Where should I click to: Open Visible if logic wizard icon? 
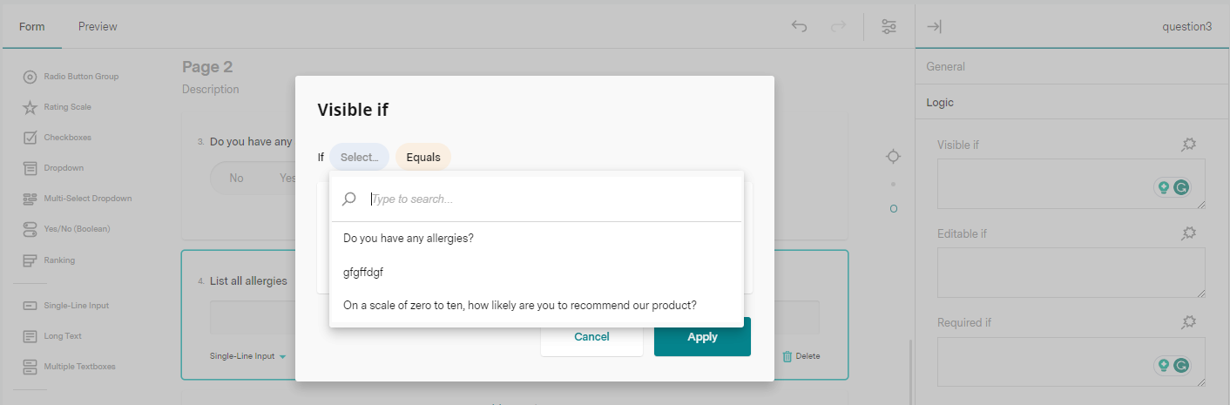pos(1188,145)
